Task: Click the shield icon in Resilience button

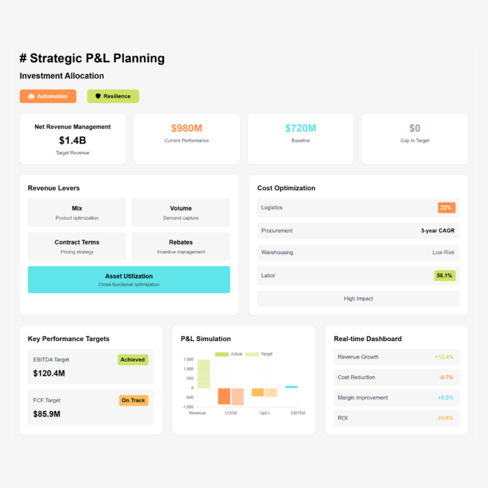Action: pyautogui.click(x=98, y=97)
